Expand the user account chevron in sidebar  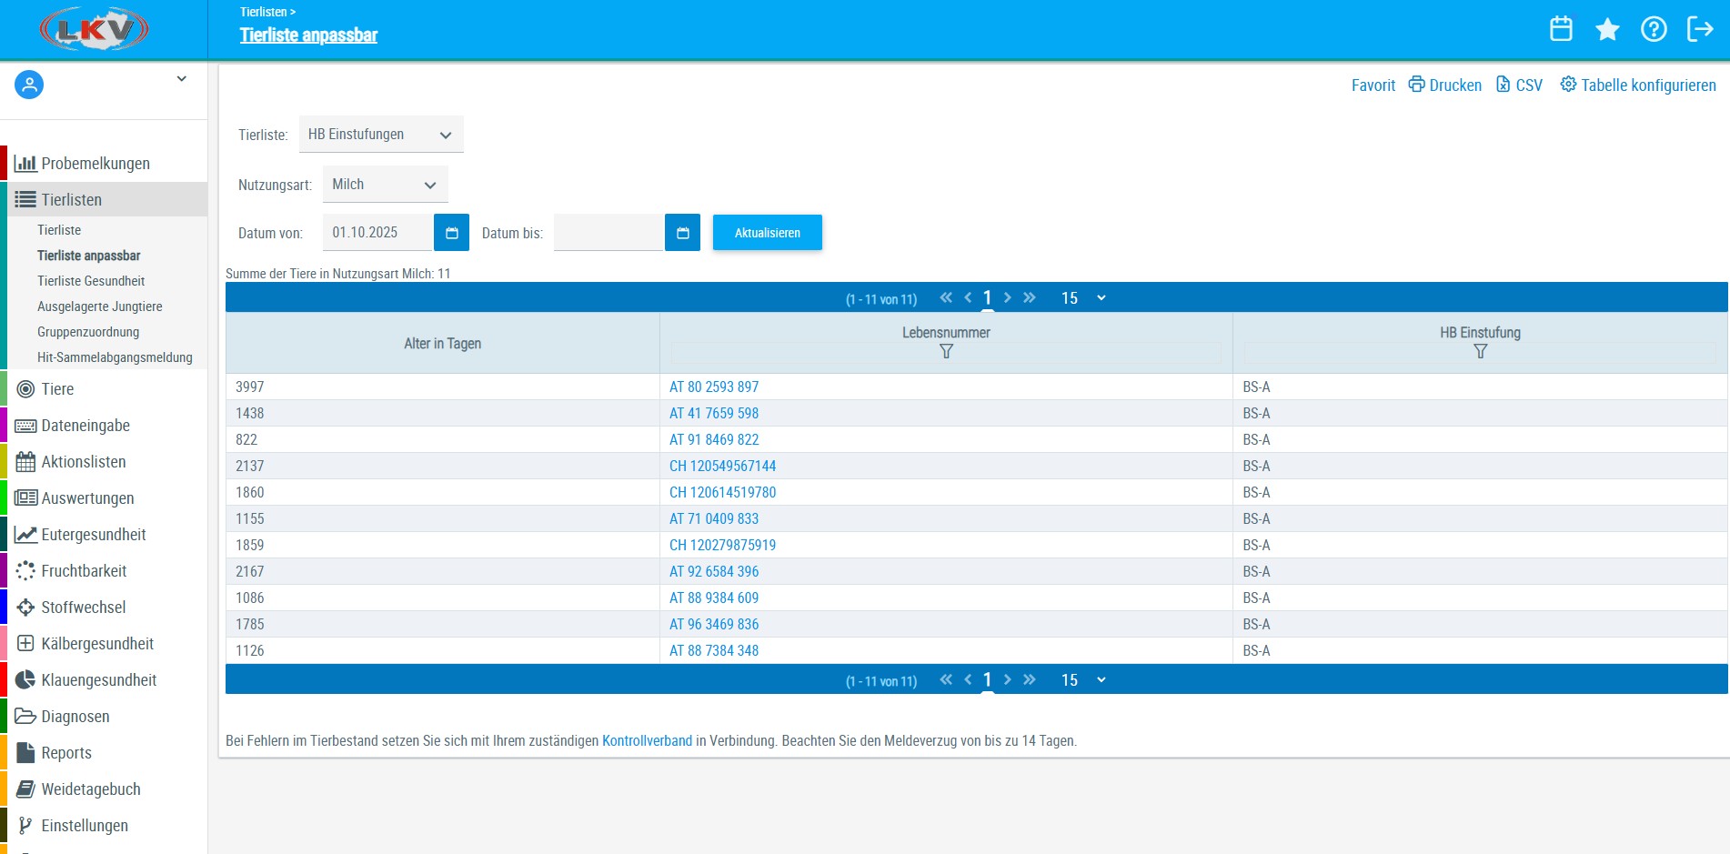click(181, 79)
